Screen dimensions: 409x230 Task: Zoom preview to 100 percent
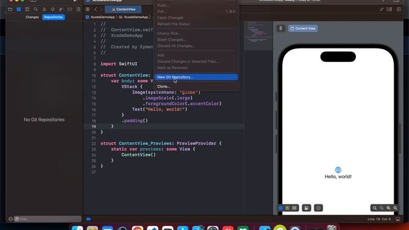click(382, 208)
